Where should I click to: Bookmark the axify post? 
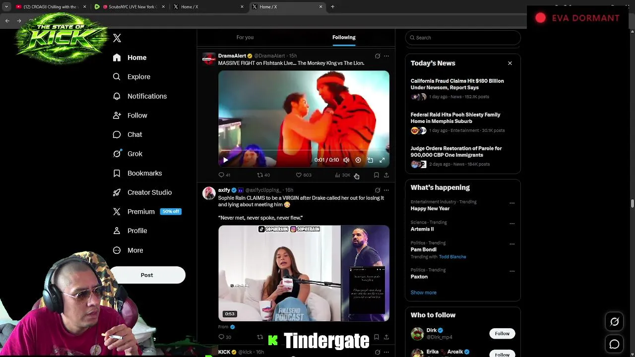click(377, 337)
